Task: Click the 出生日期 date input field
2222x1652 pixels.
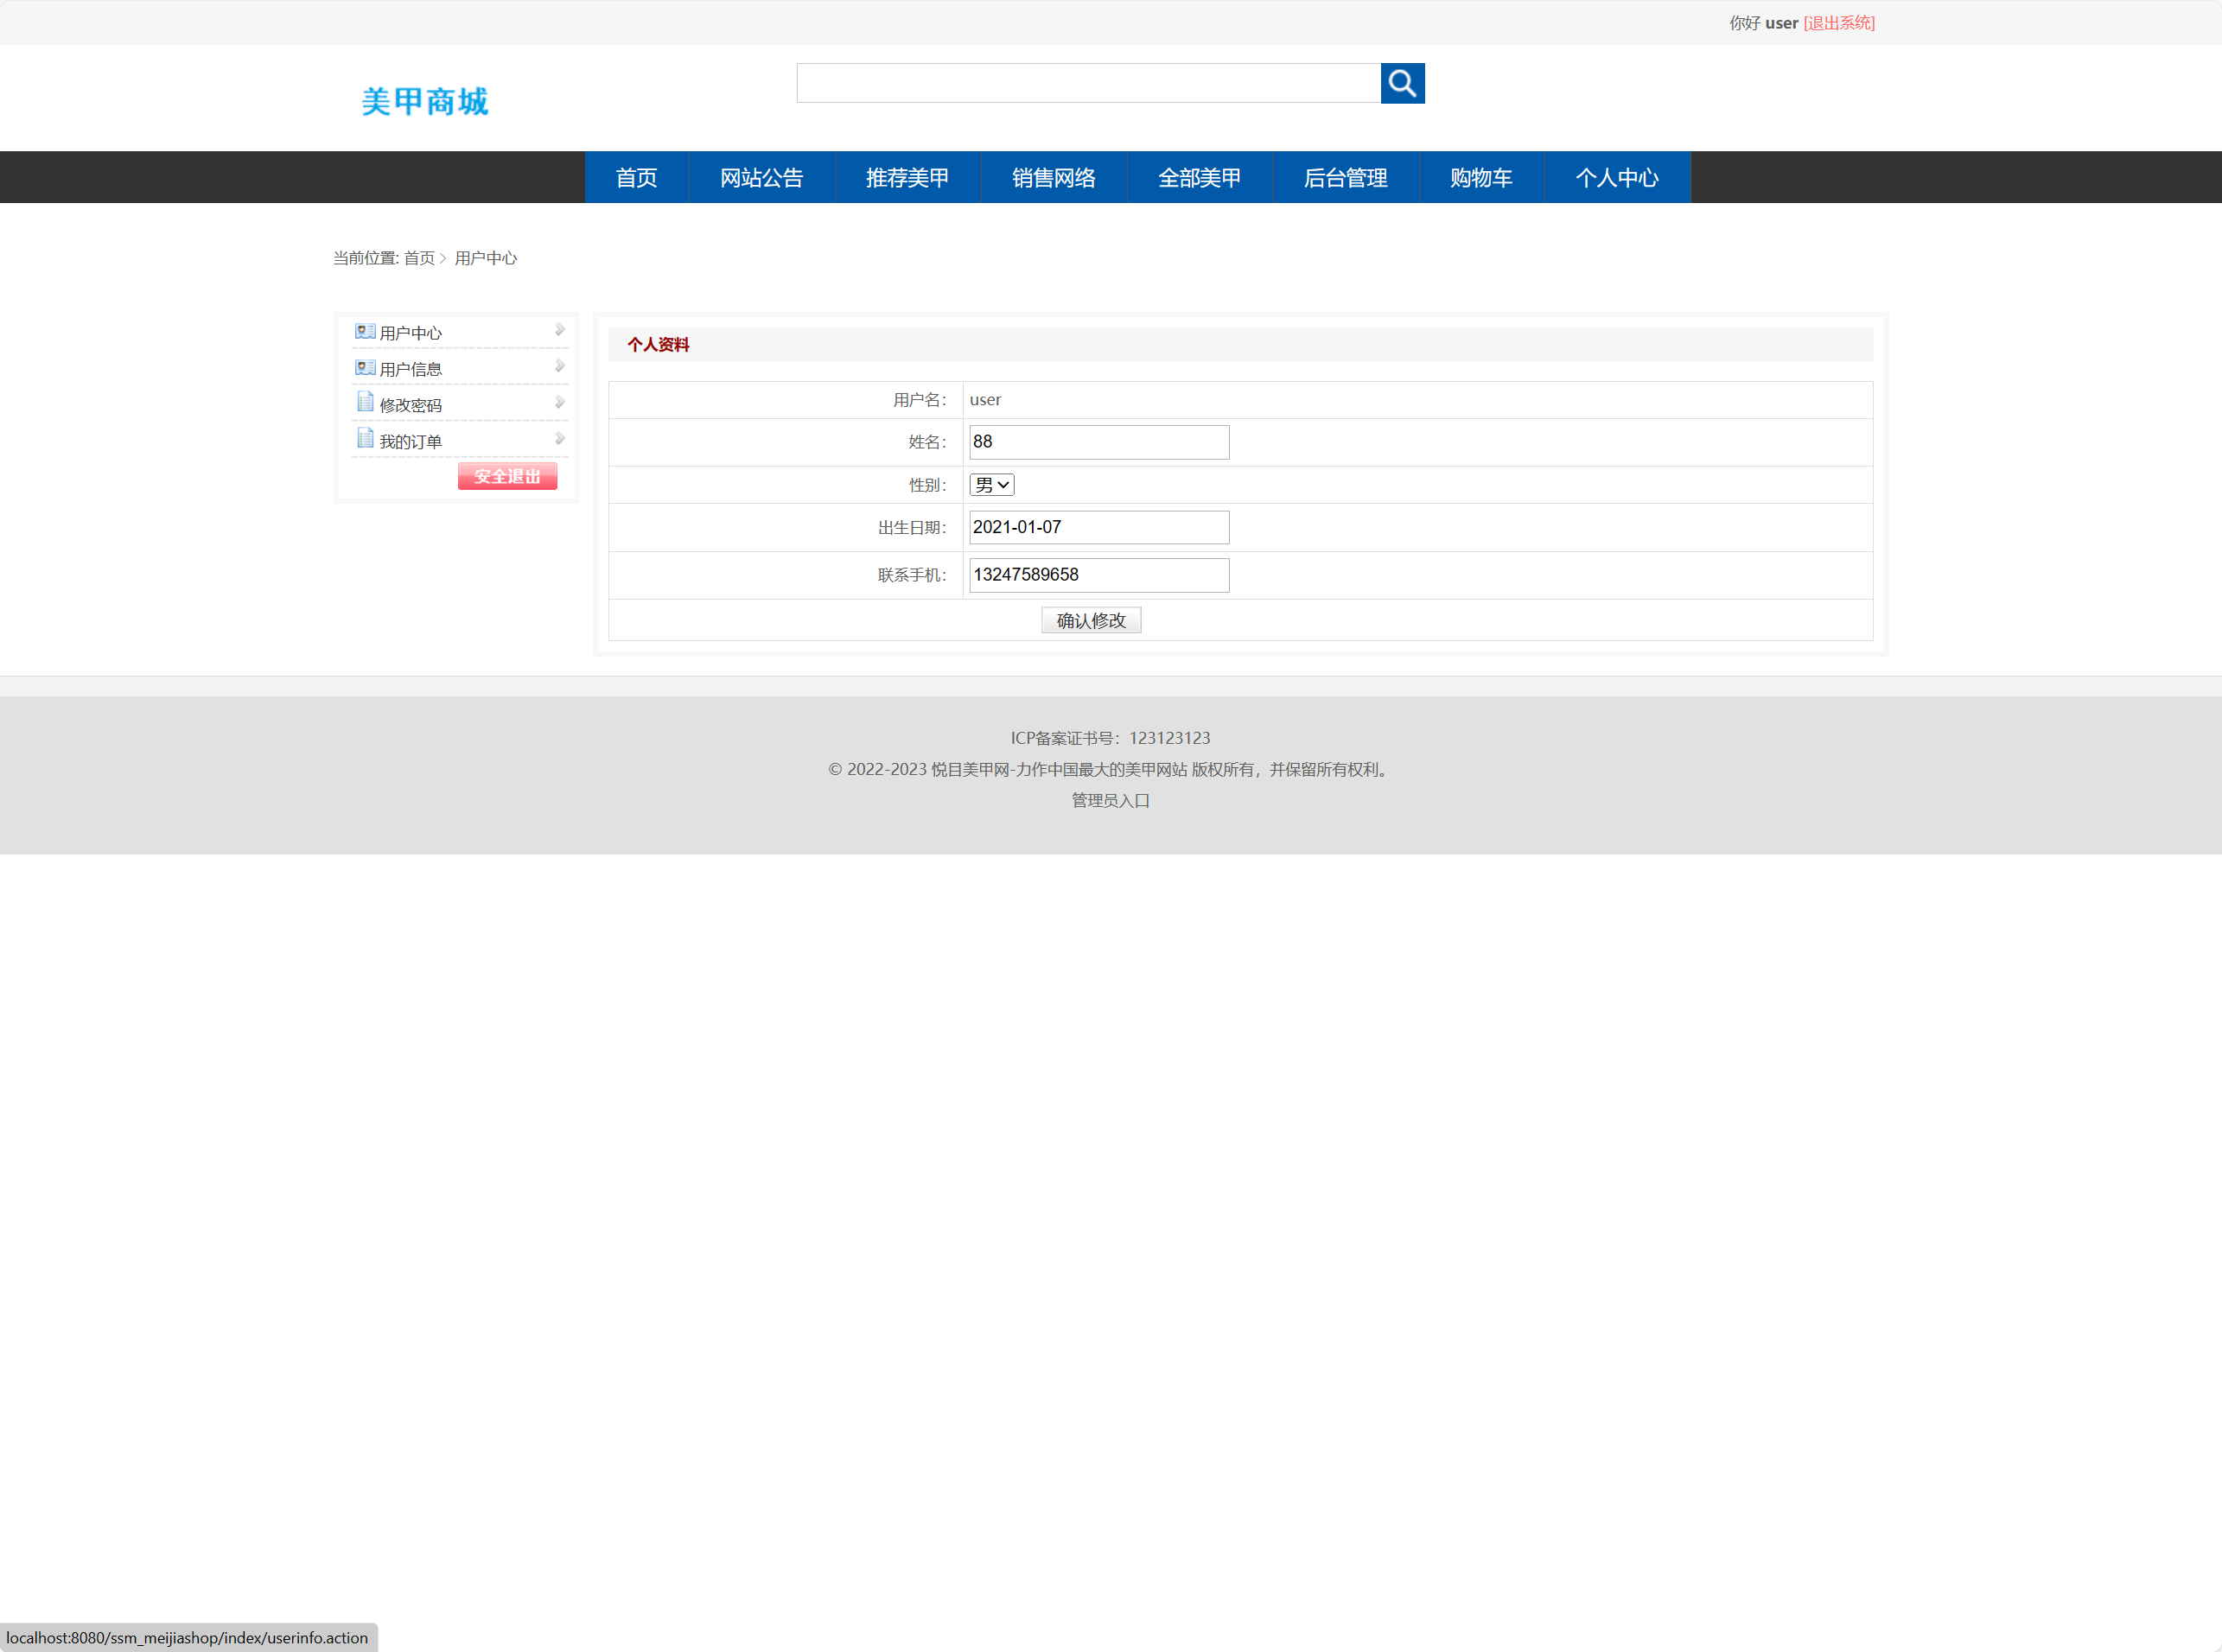Action: [x=1098, y=527]
